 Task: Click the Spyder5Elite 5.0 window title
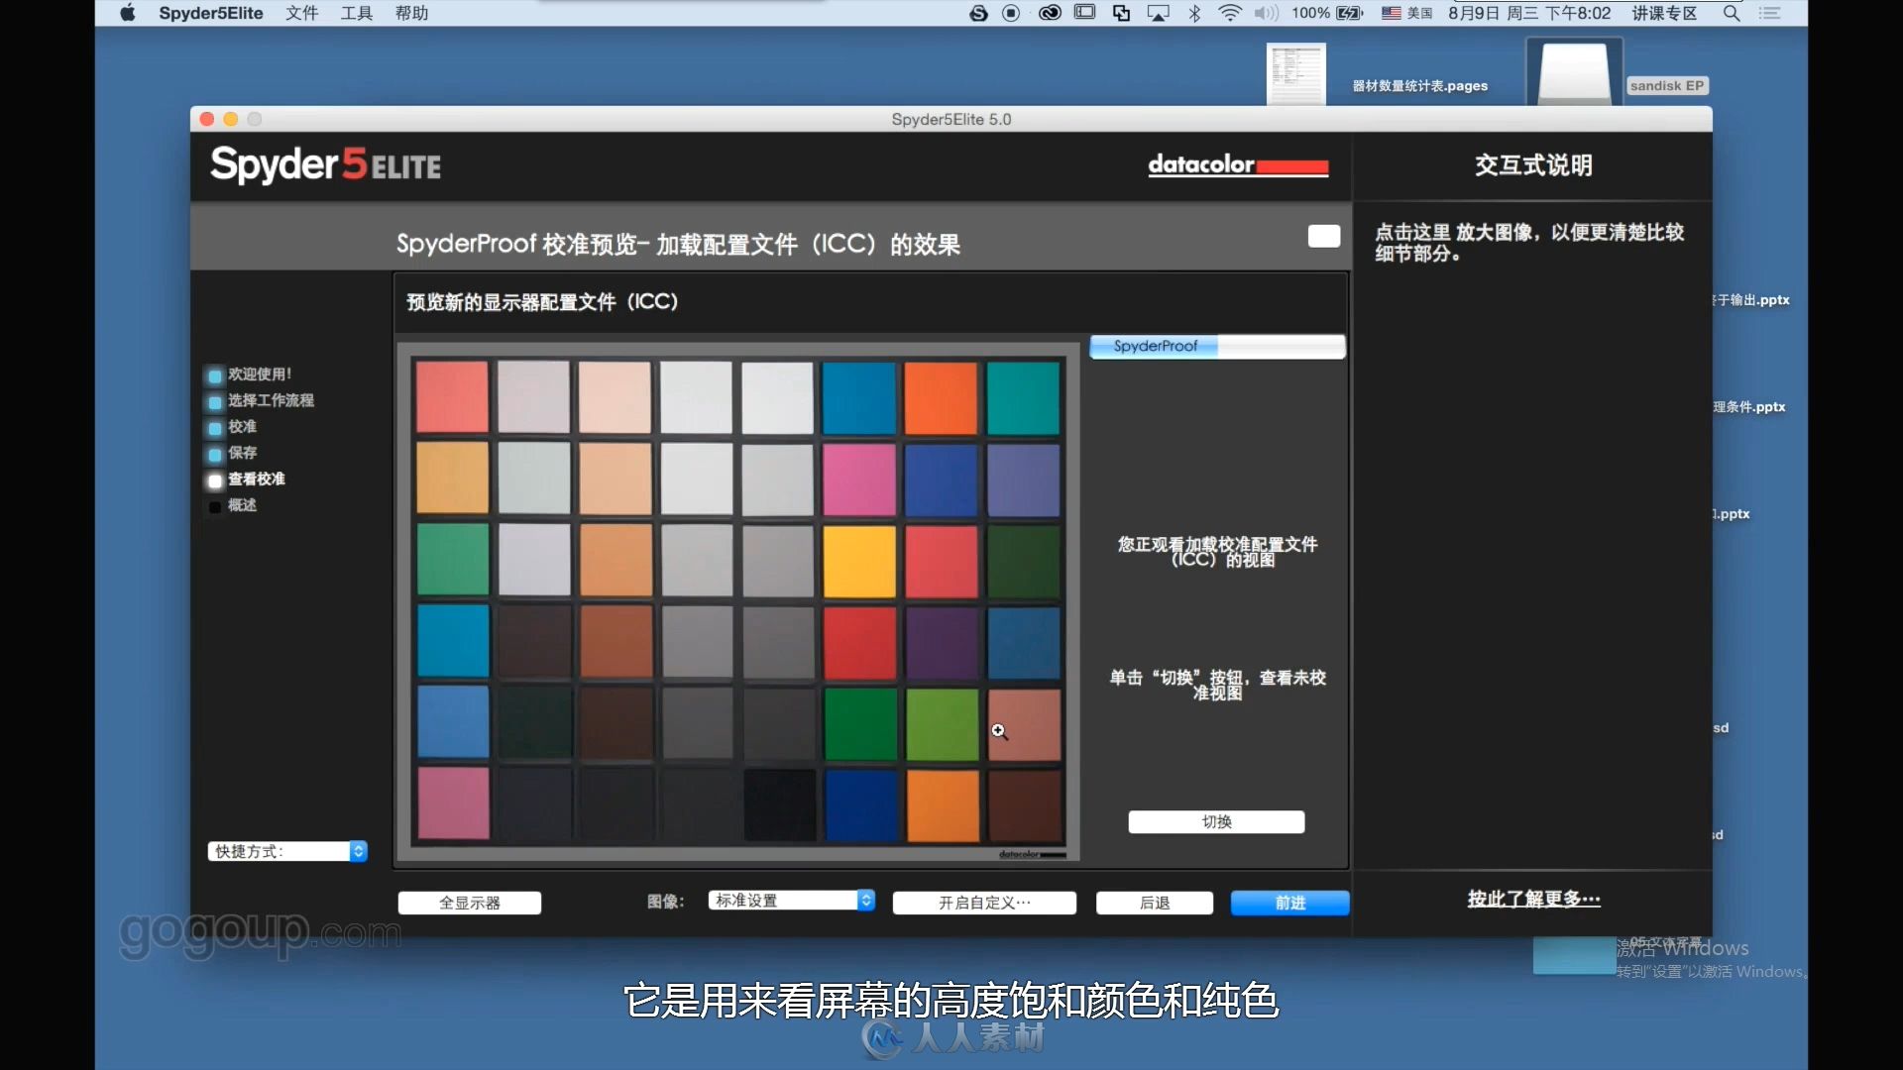951,119
